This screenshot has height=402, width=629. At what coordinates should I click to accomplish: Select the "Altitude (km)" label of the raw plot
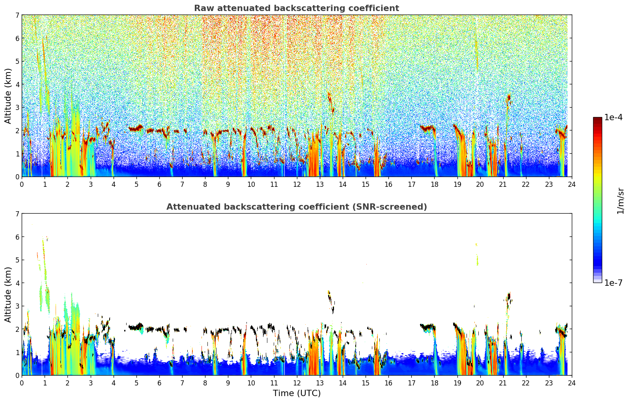tap(8, 96)
